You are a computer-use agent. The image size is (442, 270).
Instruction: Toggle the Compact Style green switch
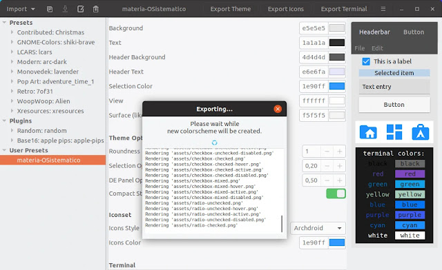coord(336,194)
